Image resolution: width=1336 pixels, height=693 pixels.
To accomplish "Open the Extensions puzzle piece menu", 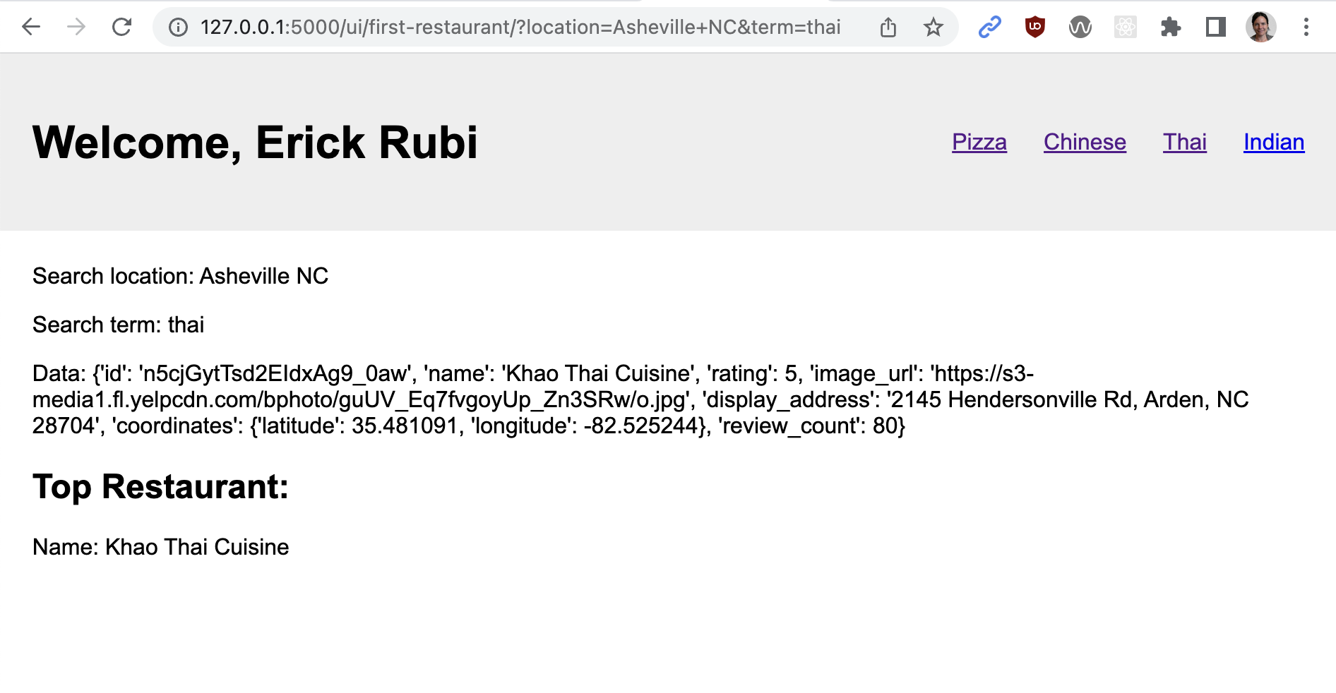I will click(1171, 28).
